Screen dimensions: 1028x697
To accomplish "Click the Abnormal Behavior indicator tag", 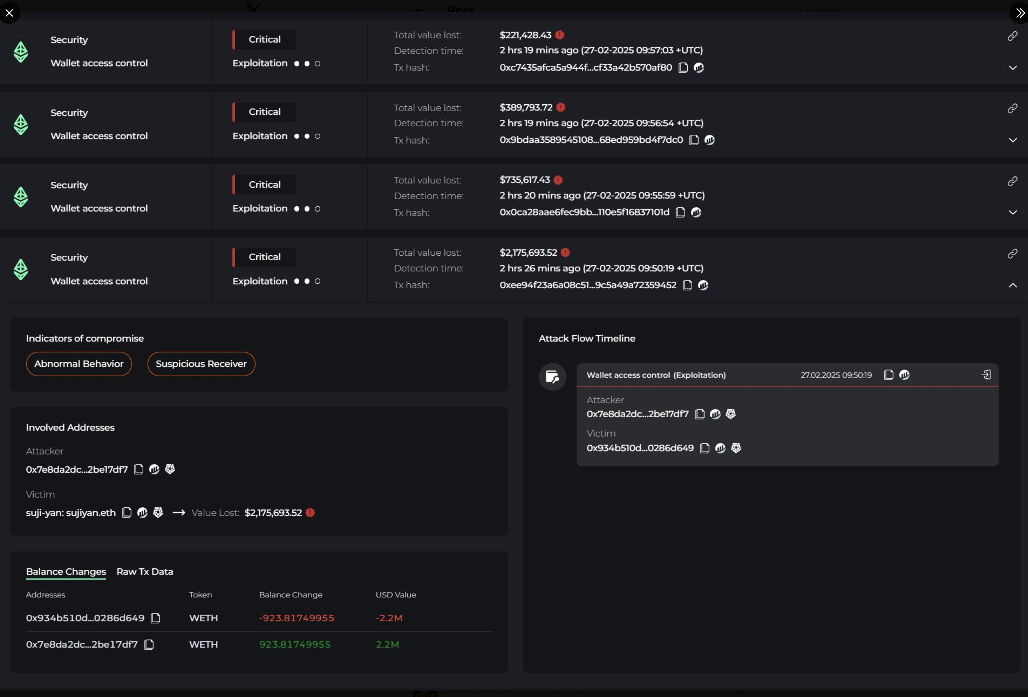I will [79, 364].
